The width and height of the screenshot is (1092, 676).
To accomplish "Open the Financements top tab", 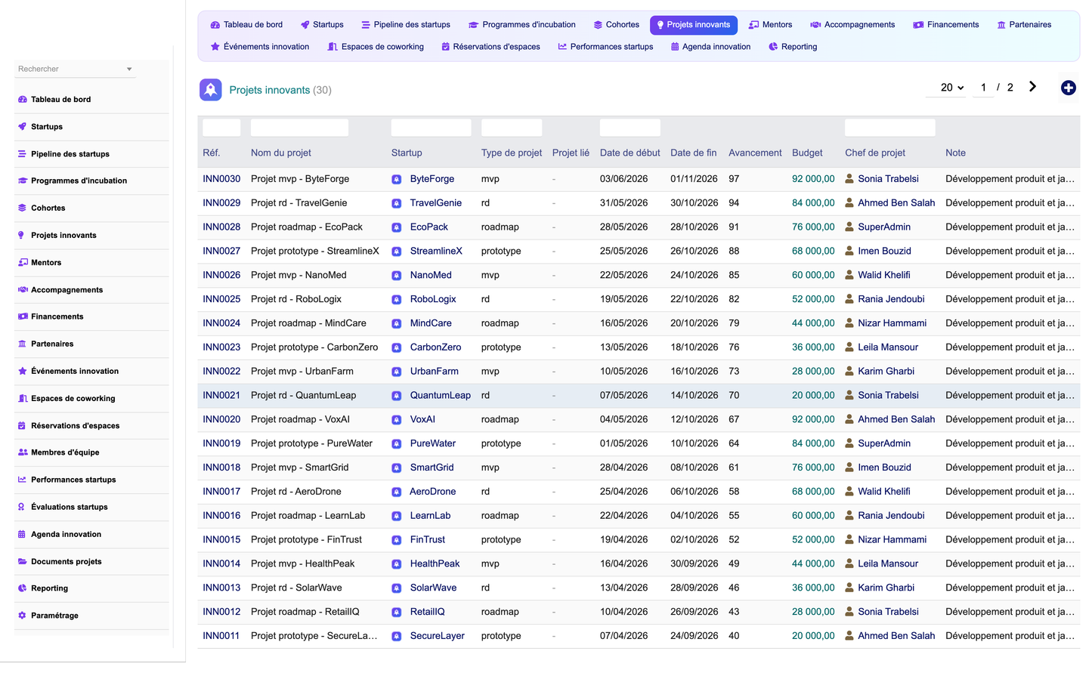I will point(945,25).
